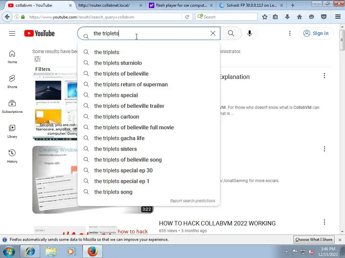Viewport: 345px width, 258px height.
Task: Open Windows Media Player on taskbar
Action: [71, 252]
